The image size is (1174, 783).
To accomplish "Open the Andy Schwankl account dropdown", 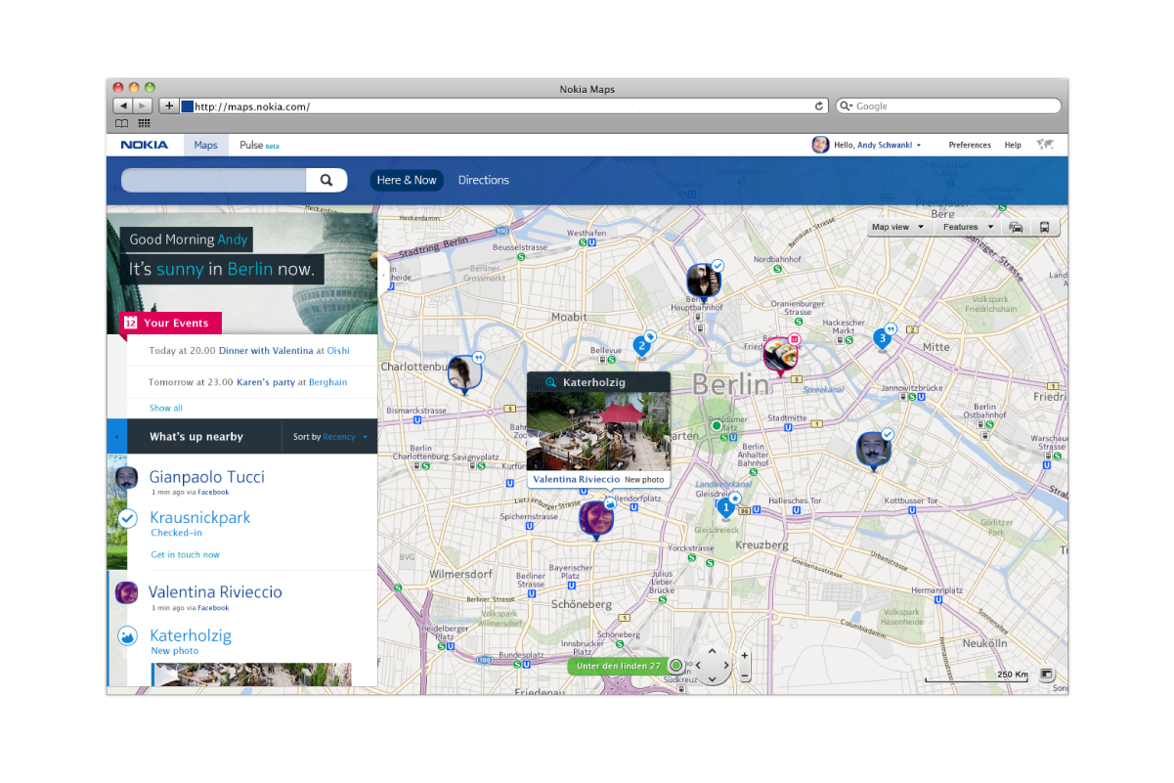I will pos(889,145).
